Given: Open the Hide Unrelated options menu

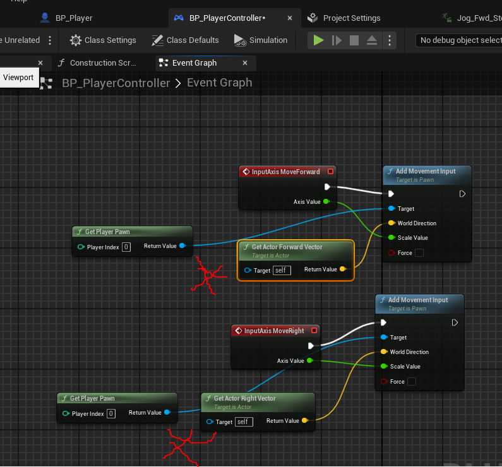Looking at the screenshot, I should (50, 40).
